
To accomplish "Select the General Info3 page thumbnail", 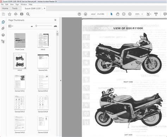I will pyautogui.click(x=20, y=103).
